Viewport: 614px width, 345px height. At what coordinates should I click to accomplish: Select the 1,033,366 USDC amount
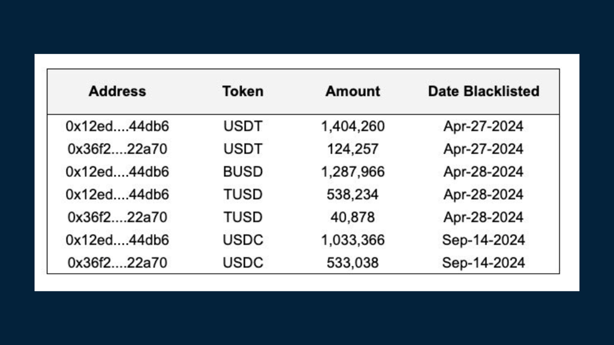(353, 240)
